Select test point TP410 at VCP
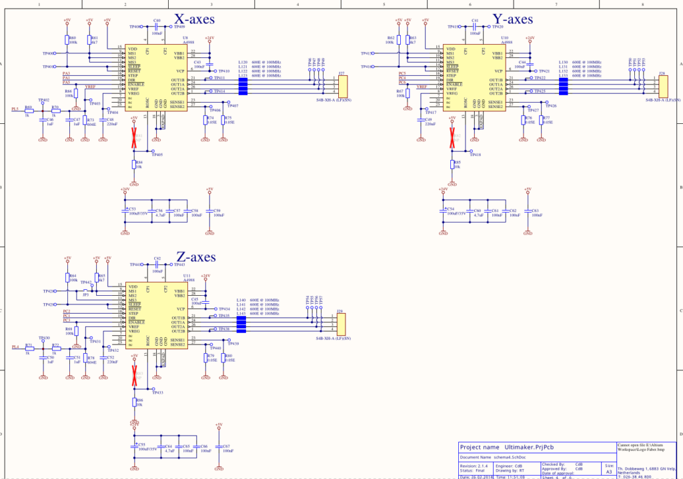This screenshot has width=683, height=479. tap(222, 71)
